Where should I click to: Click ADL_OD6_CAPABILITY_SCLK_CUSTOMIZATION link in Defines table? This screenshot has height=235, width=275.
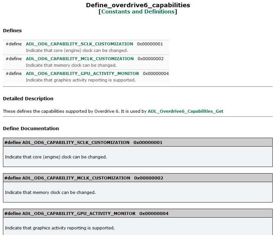[x=79, y=44]
